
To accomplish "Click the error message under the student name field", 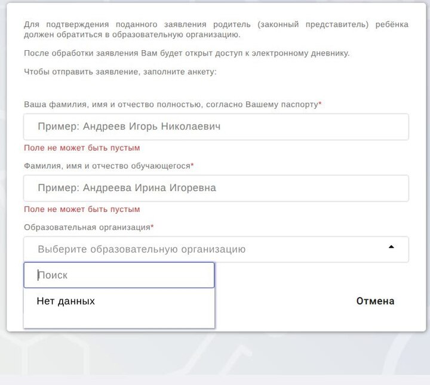I will click(82, 210).
